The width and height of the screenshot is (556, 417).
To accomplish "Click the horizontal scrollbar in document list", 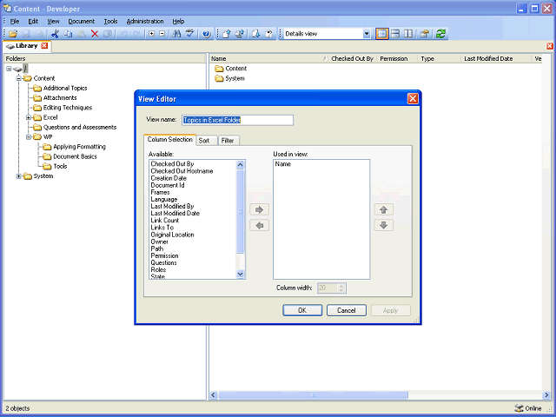I will click(x=313, y=395).
